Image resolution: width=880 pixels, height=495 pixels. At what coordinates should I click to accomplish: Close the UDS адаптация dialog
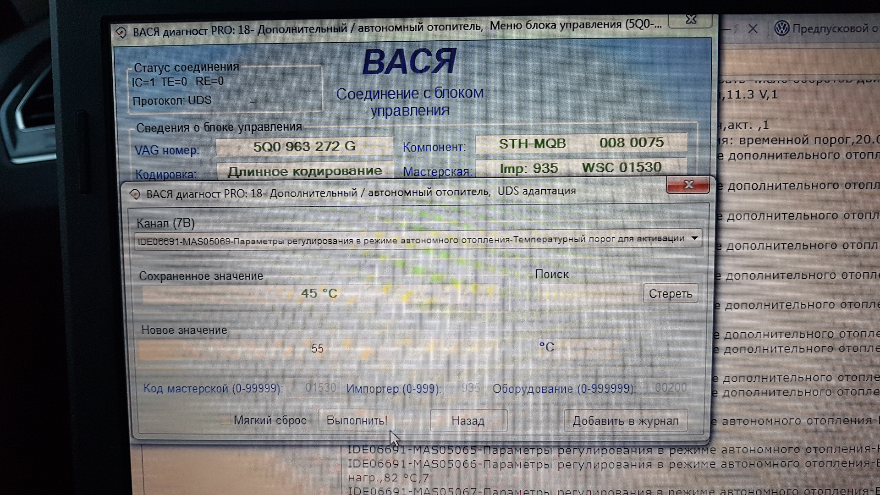point(688,185)
